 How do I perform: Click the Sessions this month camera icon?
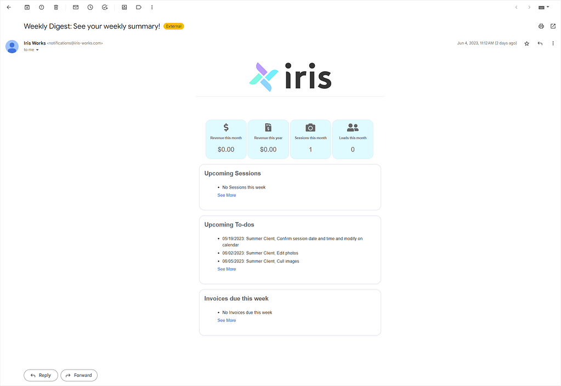tap(310, 127)
